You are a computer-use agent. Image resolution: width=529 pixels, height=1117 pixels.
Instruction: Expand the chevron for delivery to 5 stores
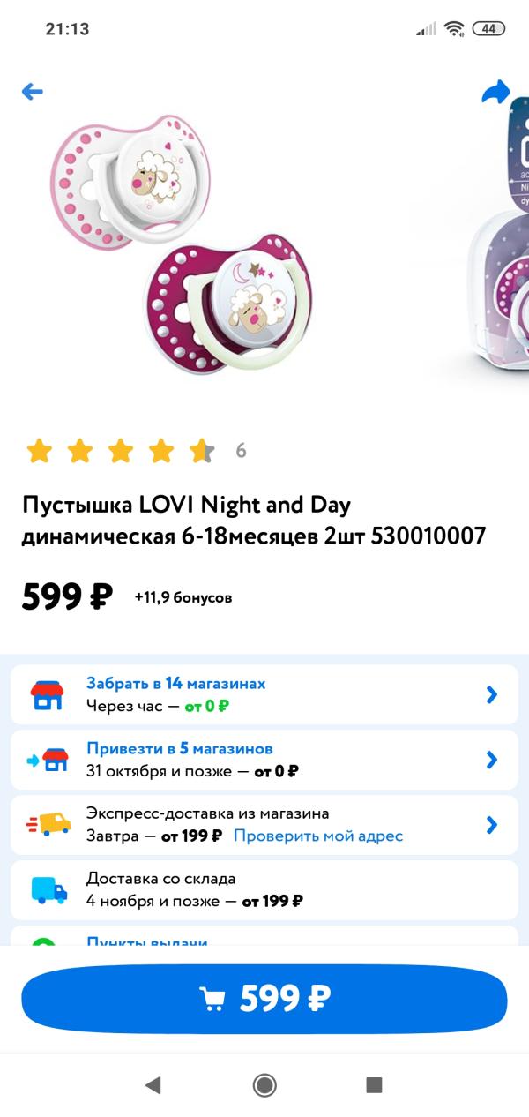(492, 760)
